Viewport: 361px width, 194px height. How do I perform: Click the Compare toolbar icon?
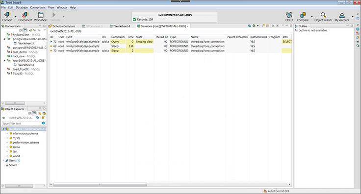(x=303, y=15)
